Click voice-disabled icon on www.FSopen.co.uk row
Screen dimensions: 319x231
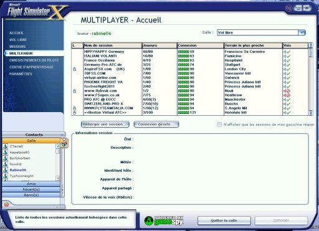(287, 95)
